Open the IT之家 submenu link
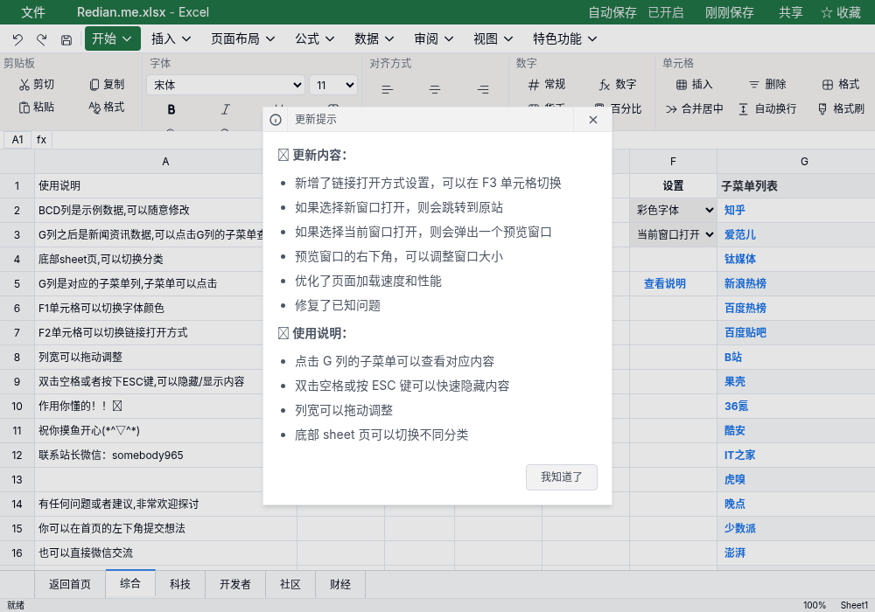Image resolution: width=875 pixels, height=612 pixels. pos(739,456)
